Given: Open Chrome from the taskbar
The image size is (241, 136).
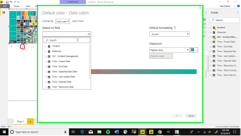Looking at the screenshot, I should pos(160,132).
